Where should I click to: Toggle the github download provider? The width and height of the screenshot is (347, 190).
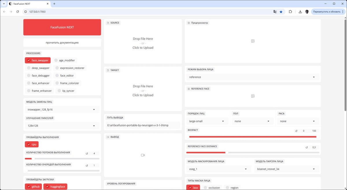[x=33, y=187]
